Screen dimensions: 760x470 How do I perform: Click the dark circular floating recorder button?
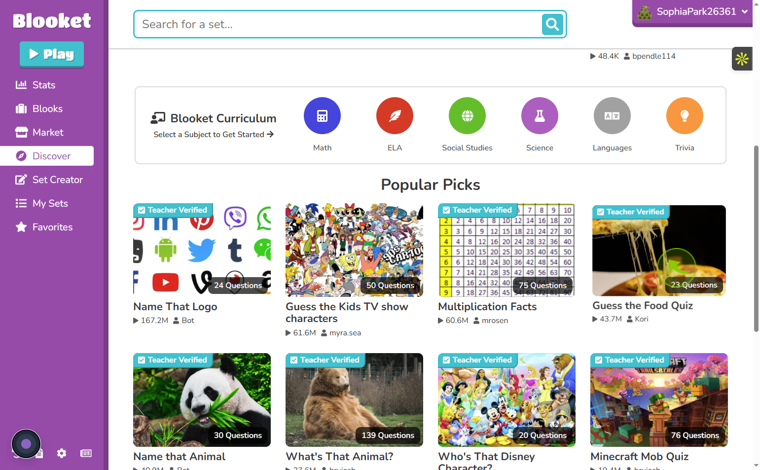(26, 444)
